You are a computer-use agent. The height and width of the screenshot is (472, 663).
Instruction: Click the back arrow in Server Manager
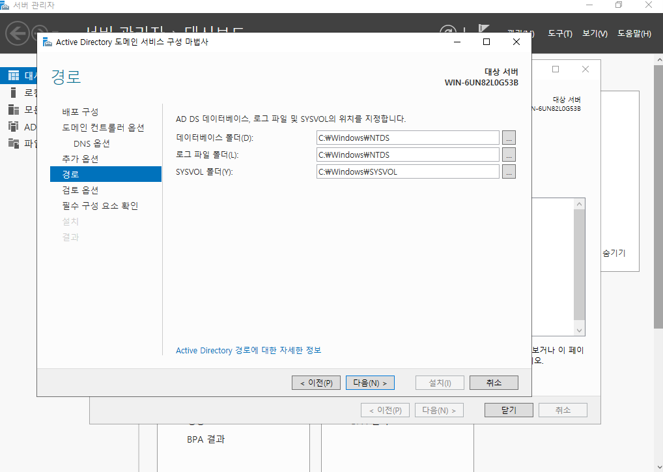(18, 33)
